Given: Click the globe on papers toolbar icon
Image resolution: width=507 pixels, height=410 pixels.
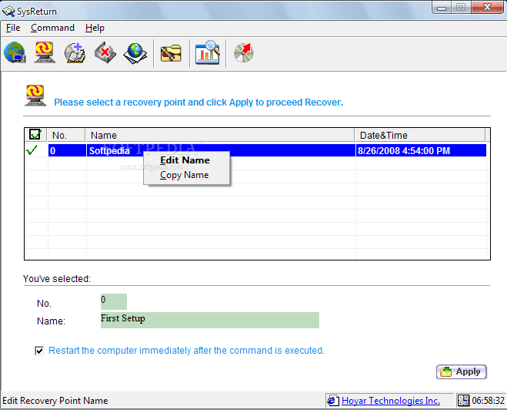Looking at the screenshot, I should [x=135, y=52].
